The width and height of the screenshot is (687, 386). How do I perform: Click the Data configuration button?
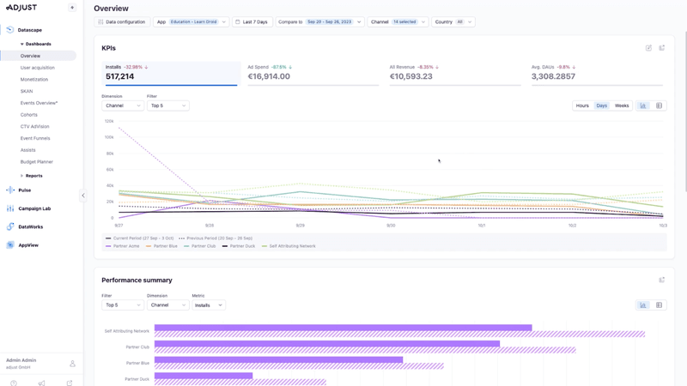coord(122,22)
